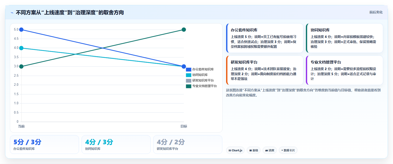Click the 前后变化 label in header

[376, 12]
